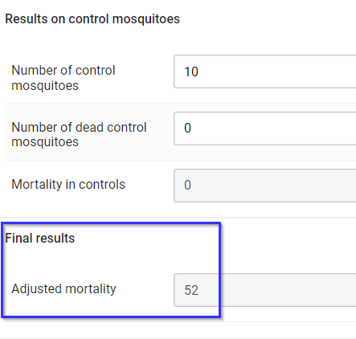Place cursor on value 10 in control count
Viewport: 356px width, 339px height.
(191, 71)
